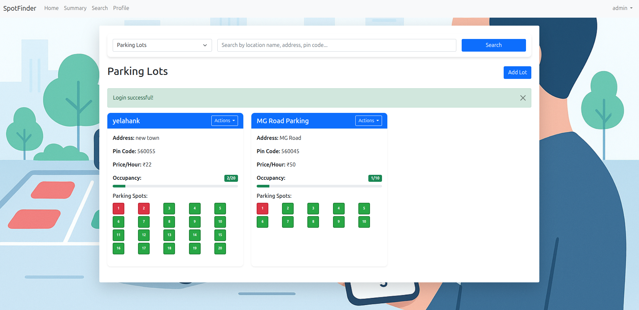
Task: Click the blue Search button
Action: click(493, 45)
